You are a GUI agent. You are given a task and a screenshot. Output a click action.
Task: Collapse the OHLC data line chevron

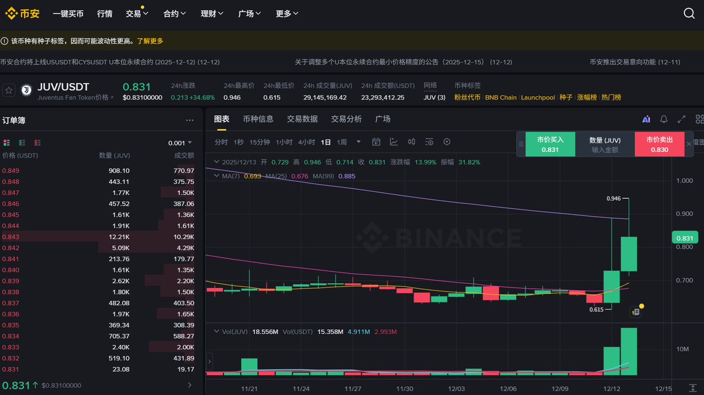tap(217, 162)
